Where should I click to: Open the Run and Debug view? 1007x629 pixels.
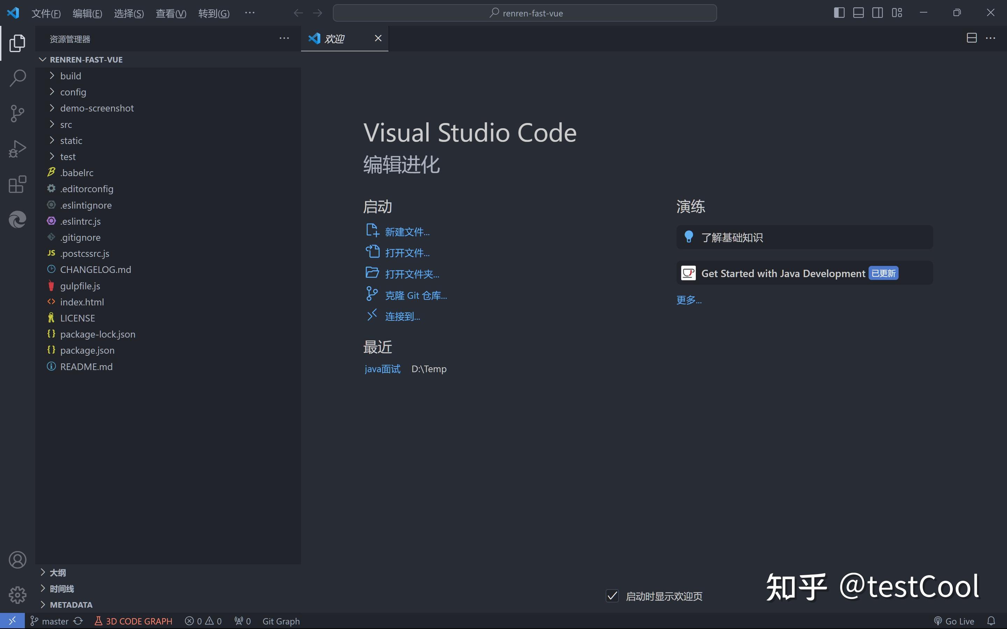(x=17, y=148)
